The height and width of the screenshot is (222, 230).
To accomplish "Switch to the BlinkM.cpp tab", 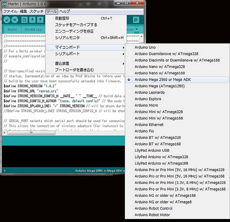I will [33, 30].
